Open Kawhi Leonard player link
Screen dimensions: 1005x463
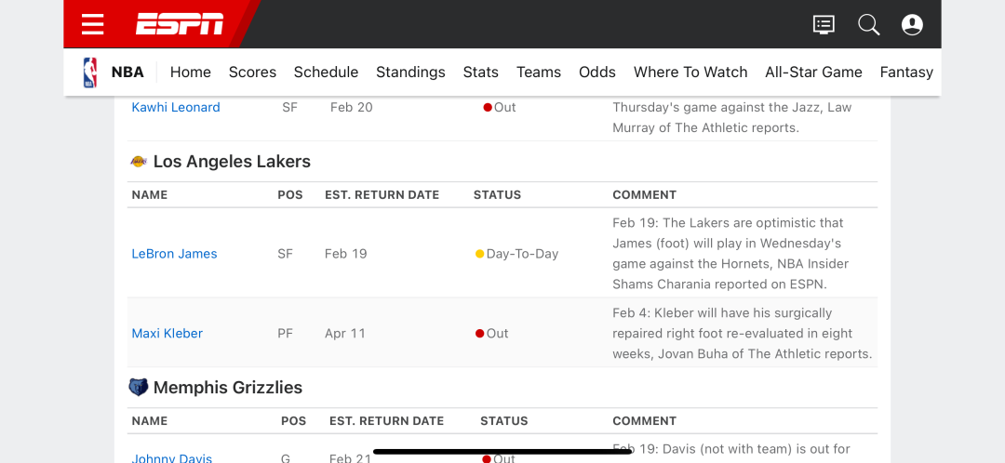[176, 107]
